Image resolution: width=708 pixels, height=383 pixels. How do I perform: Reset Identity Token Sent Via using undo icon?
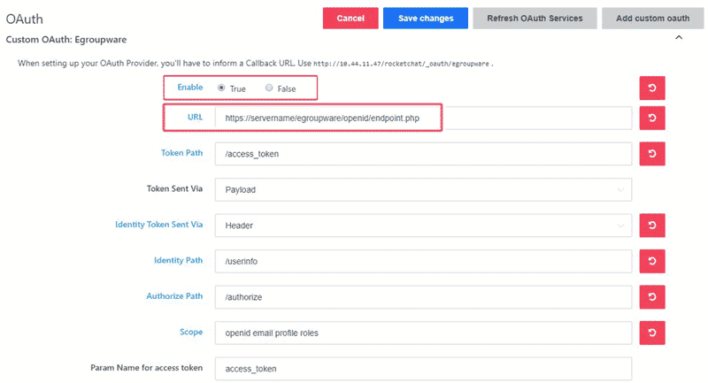tap(652, 225)
